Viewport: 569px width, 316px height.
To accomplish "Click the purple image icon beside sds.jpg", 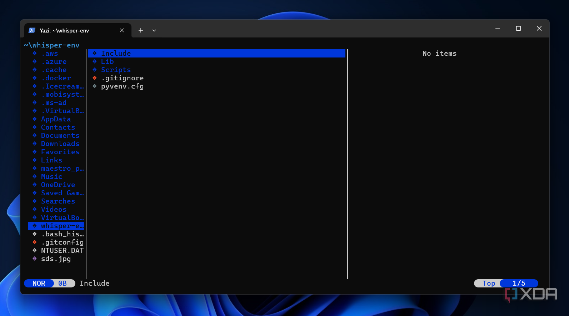I will 35,259.
